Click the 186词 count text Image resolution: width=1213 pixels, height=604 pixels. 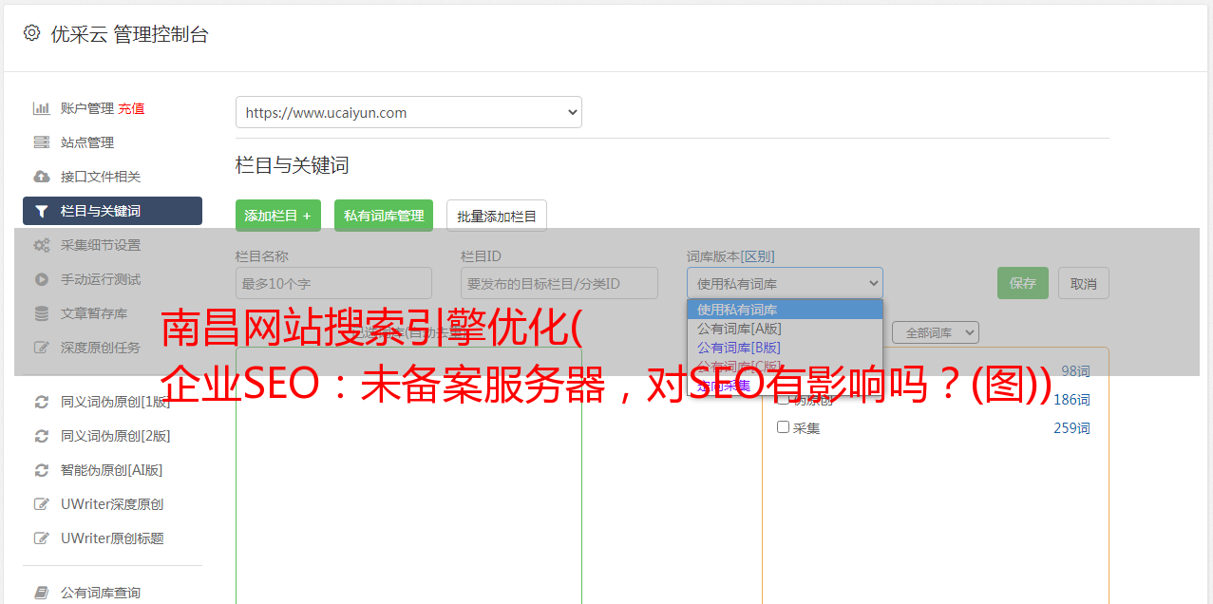point(1071,400)
